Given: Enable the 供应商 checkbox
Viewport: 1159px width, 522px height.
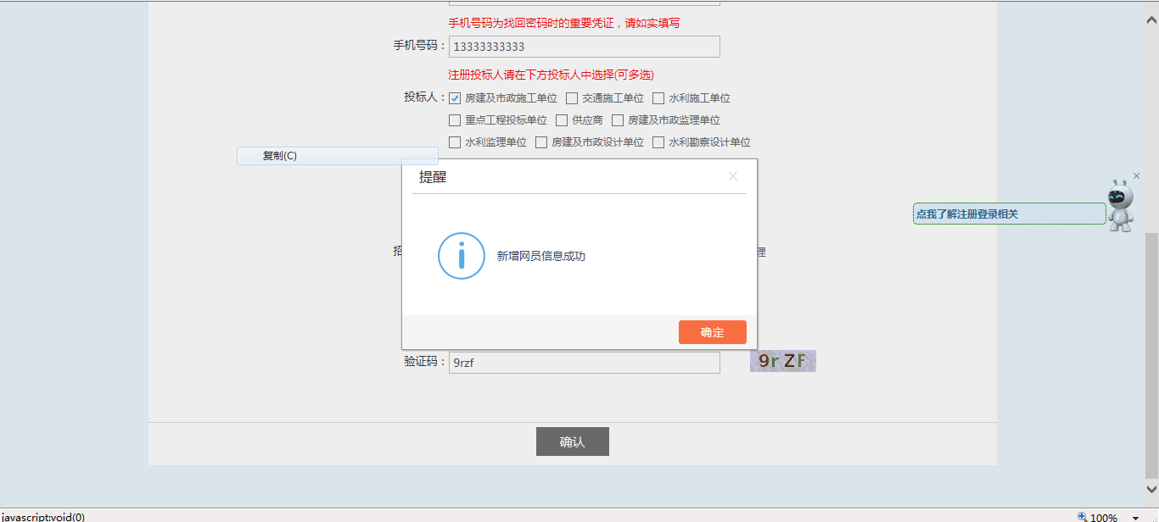Looking at the screenshot, I should tap(562, 120).
